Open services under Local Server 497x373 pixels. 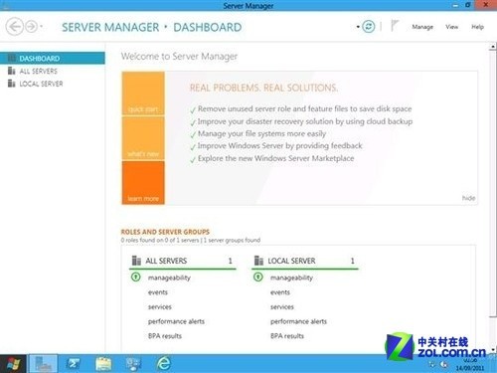[282, 307]
